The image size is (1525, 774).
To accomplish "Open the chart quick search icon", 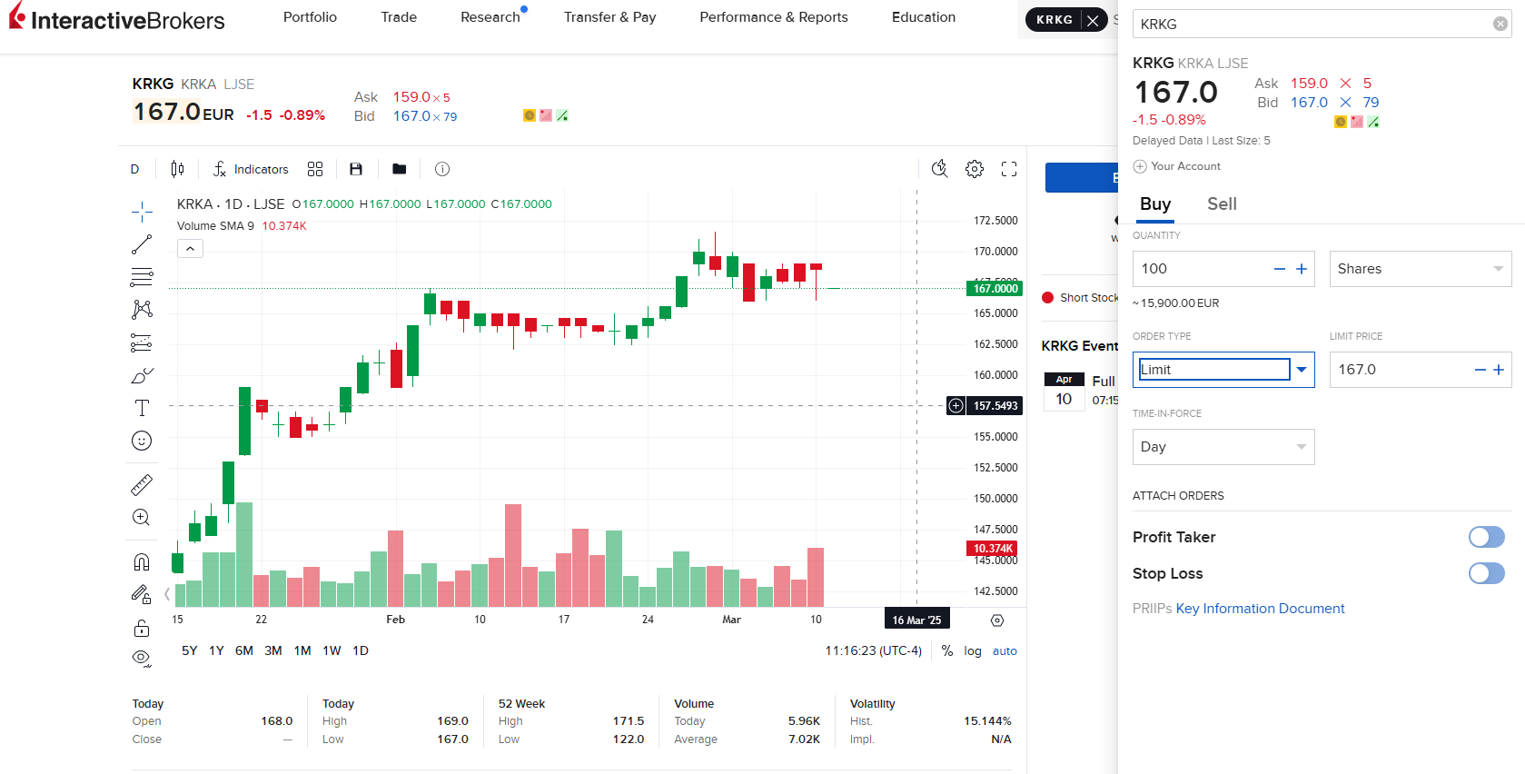I will (940, 169).
